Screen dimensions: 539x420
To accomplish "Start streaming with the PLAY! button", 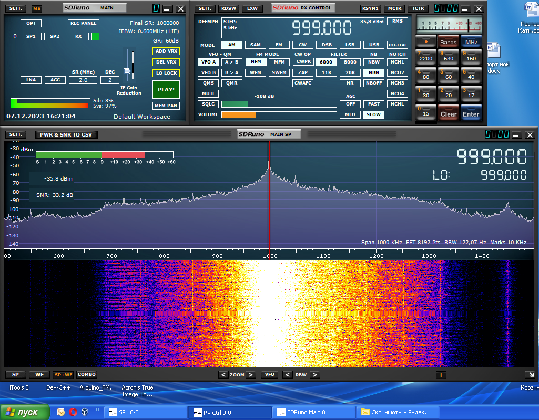I will pos(166,90).
